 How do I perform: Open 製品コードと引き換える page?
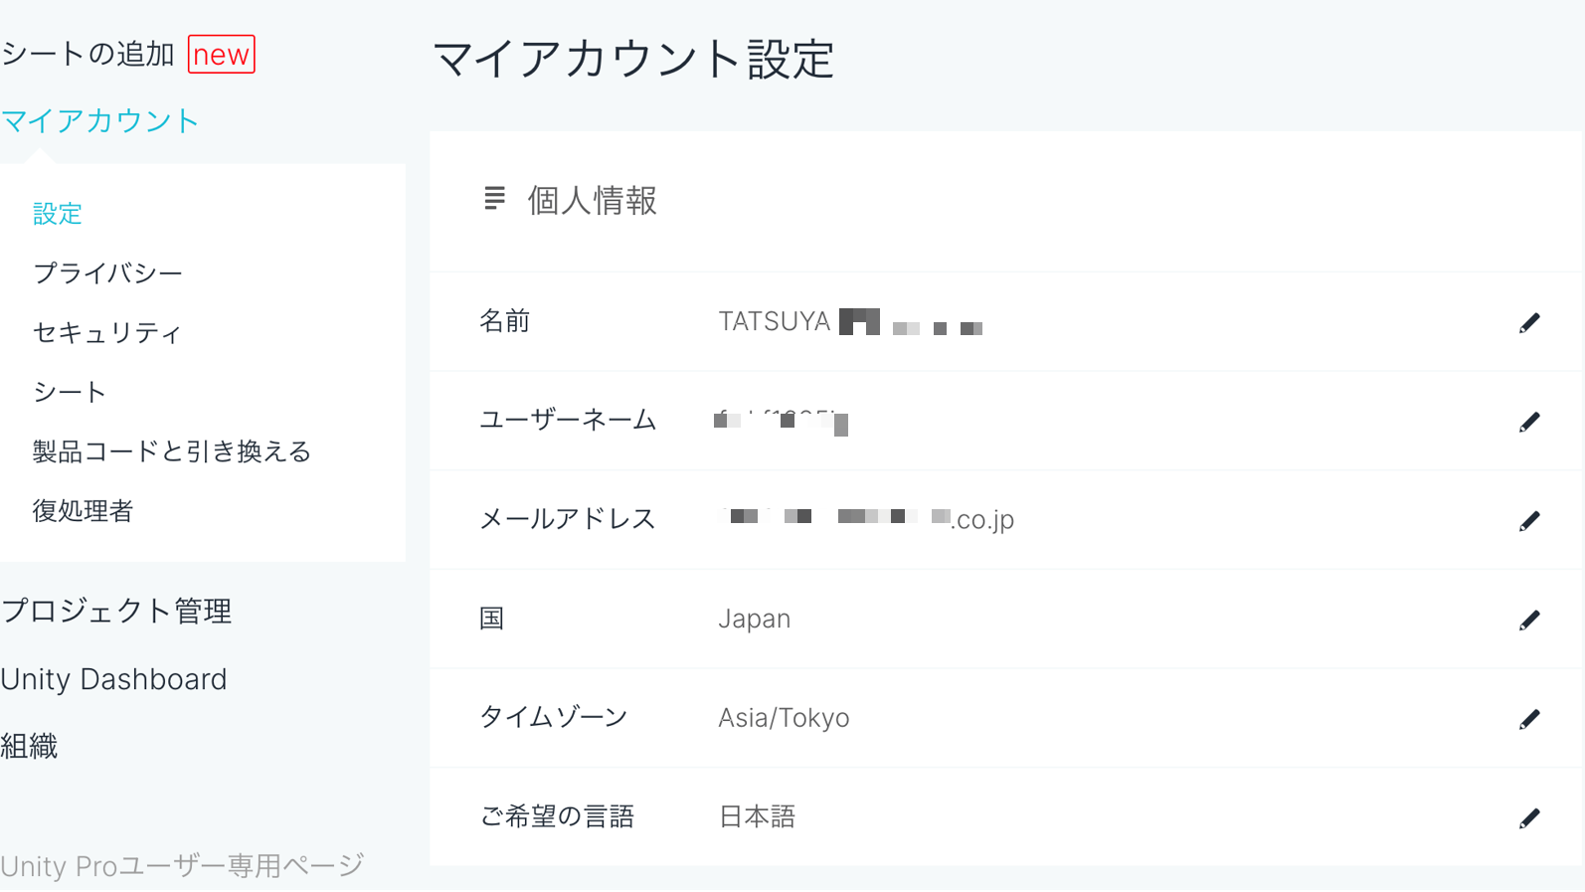171,451
